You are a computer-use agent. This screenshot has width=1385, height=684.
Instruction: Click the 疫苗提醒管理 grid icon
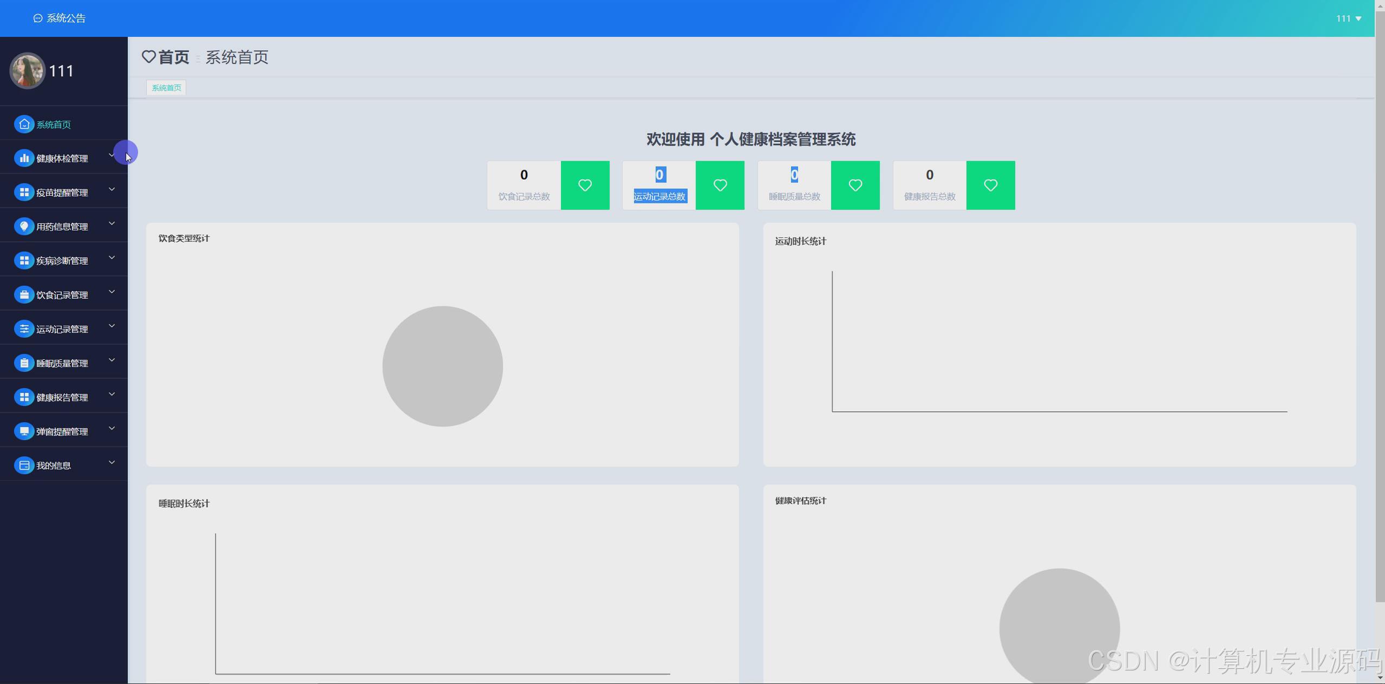click(x=24, y=192)
